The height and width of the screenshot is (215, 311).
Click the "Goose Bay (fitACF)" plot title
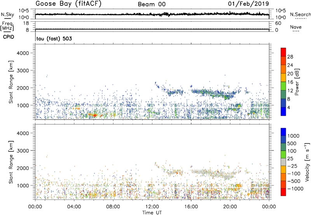coord(68,3)
